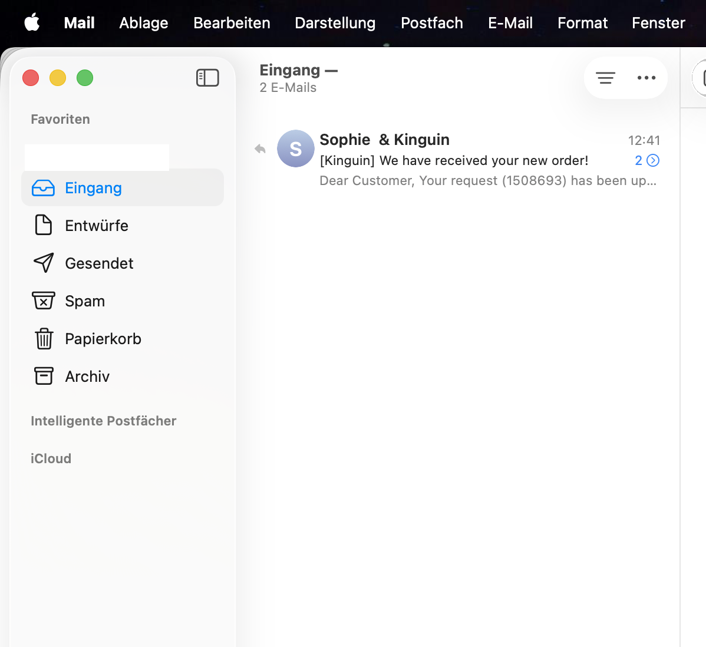Open the Darstellung menu
Screen dimensions: 706x647
(x=335, y=22)
